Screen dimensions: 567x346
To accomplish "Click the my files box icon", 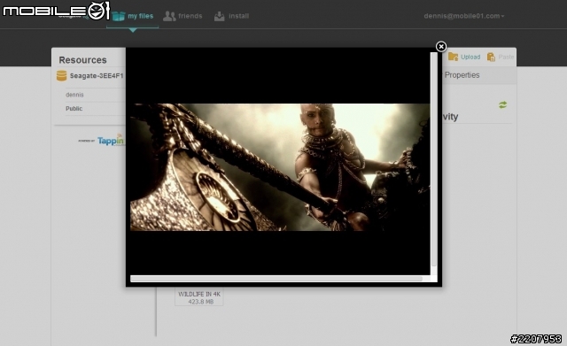I will coord(118,16).
